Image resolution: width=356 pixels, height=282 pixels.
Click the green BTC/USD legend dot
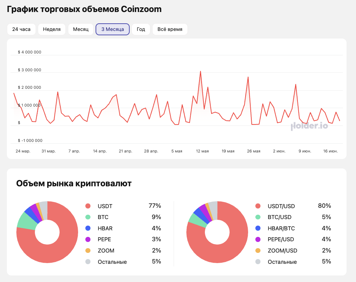pos(258,217)
